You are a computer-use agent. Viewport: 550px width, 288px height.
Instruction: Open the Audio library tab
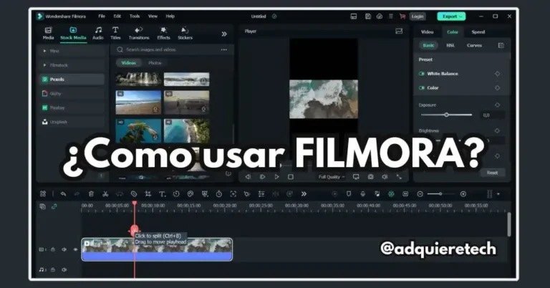click(x=98, y=34)
